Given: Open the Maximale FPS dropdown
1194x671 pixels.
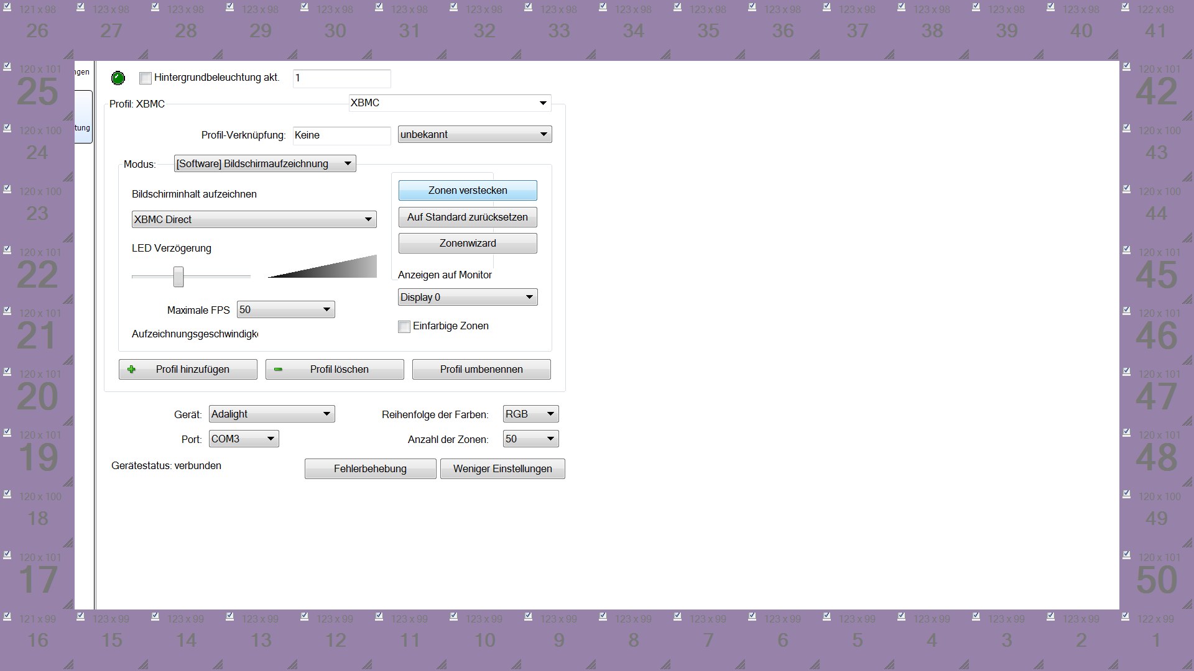Looking at the screenshot, I should click(285, 309).
